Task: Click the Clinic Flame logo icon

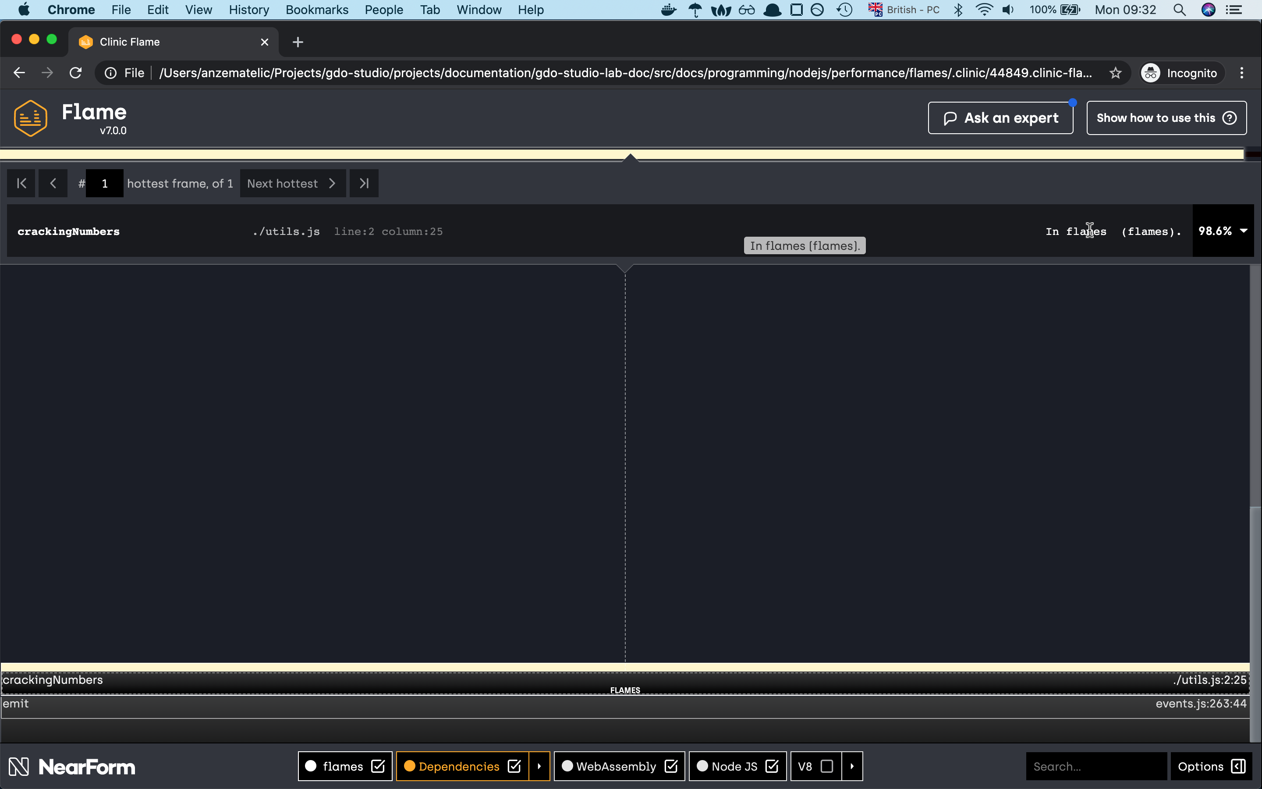Action: tap(31, 118)
